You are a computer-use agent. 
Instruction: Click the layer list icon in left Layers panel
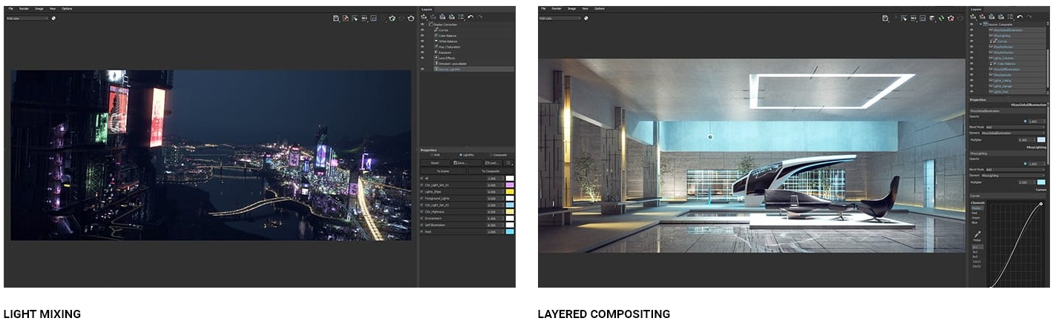461,16
